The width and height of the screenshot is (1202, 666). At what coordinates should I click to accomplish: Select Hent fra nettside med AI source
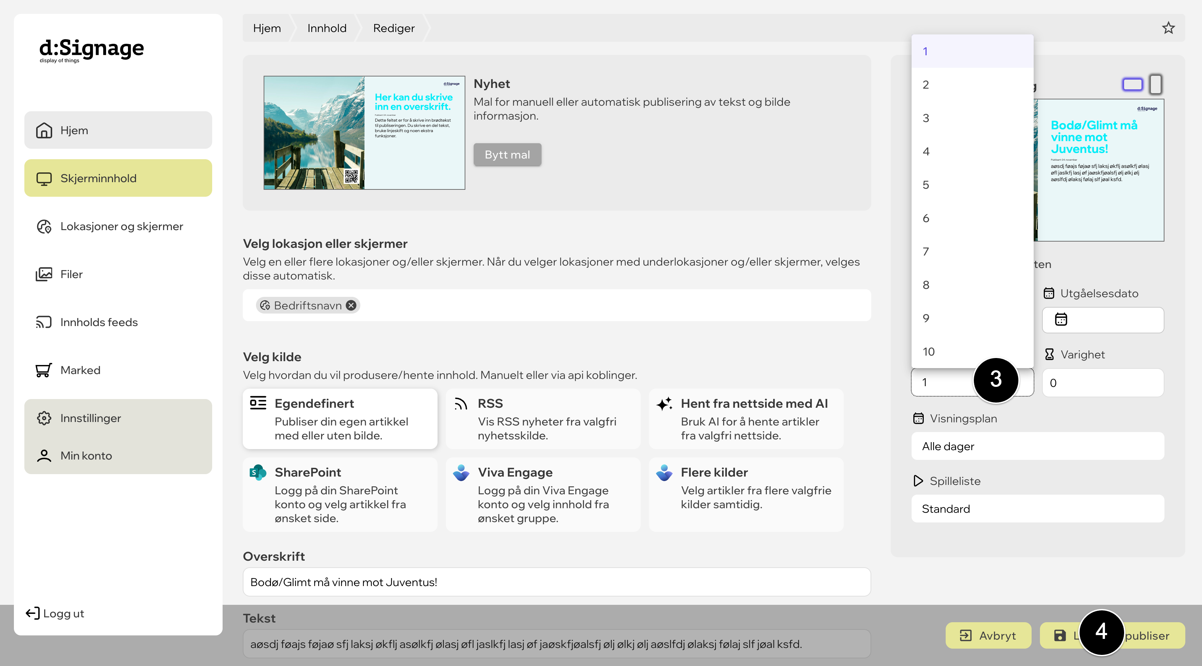pyautogui.click(x=746, y=419)
